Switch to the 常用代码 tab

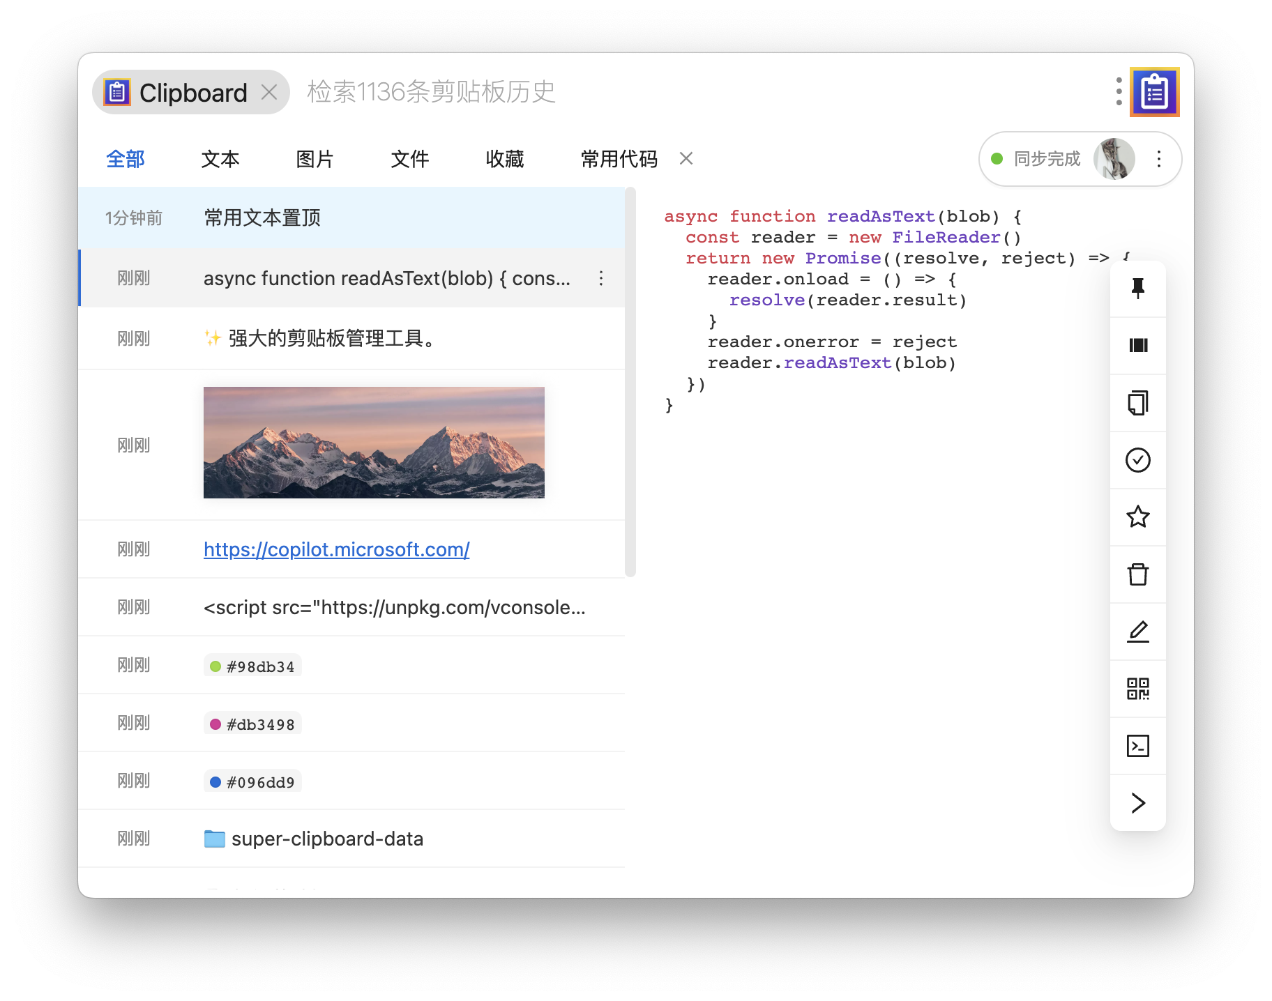619,159
